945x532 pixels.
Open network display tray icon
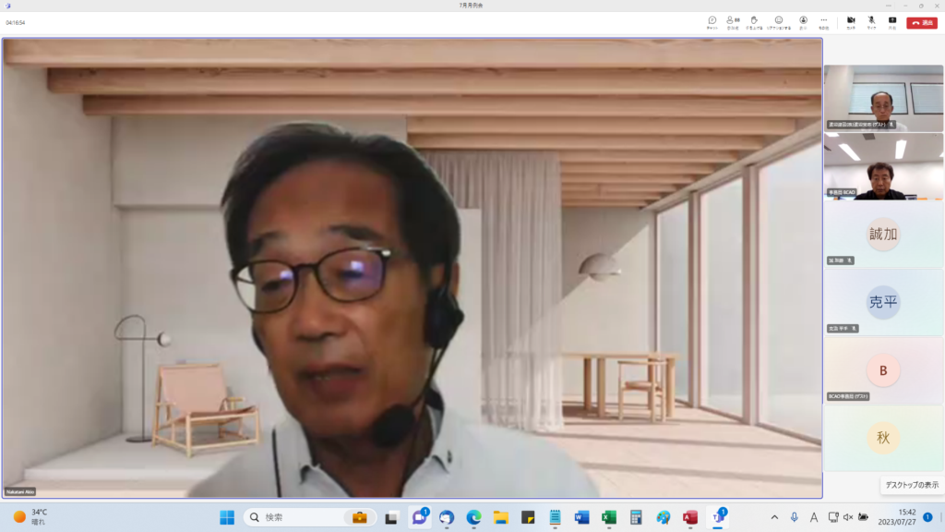[833, 517]
